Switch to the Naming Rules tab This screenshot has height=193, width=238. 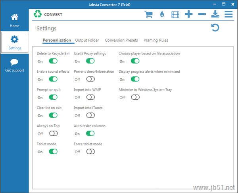pos(156,40)
